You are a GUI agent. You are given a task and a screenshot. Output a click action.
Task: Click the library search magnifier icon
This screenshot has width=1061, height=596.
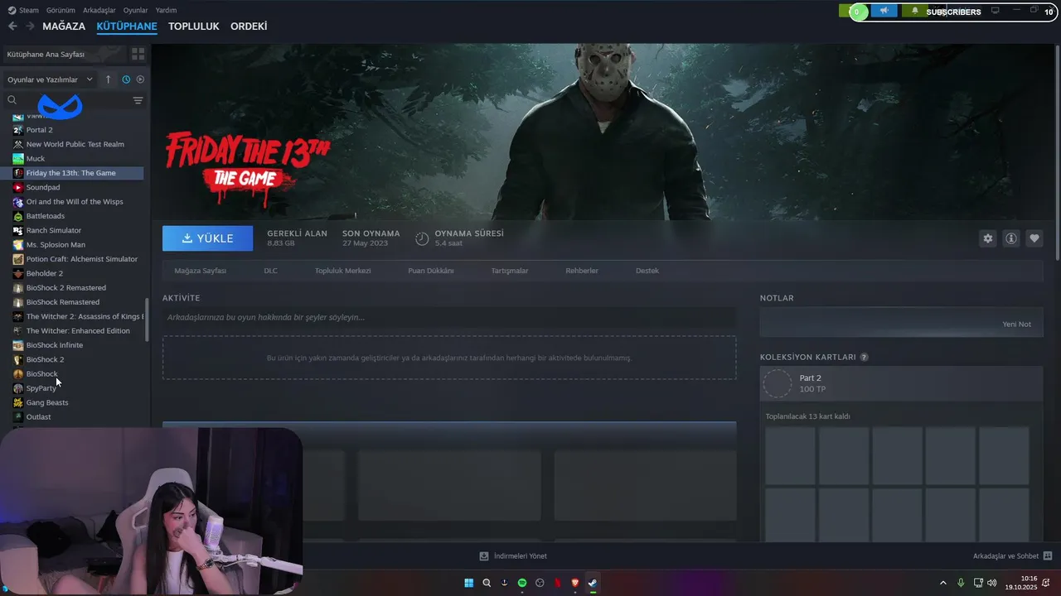[12, 100]
